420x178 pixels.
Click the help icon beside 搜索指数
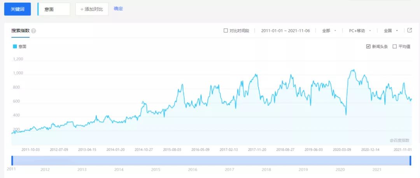33,31
